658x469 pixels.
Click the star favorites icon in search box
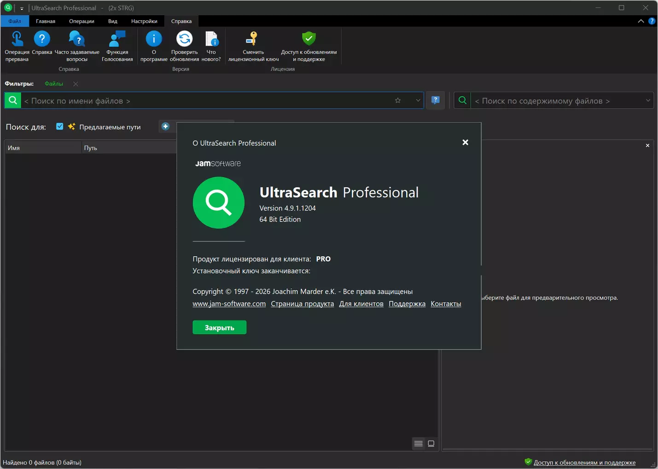[x=398, y=101]
